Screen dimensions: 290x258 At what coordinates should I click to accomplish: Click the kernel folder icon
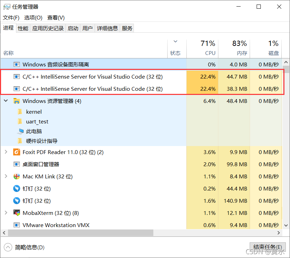click(20, 112)
